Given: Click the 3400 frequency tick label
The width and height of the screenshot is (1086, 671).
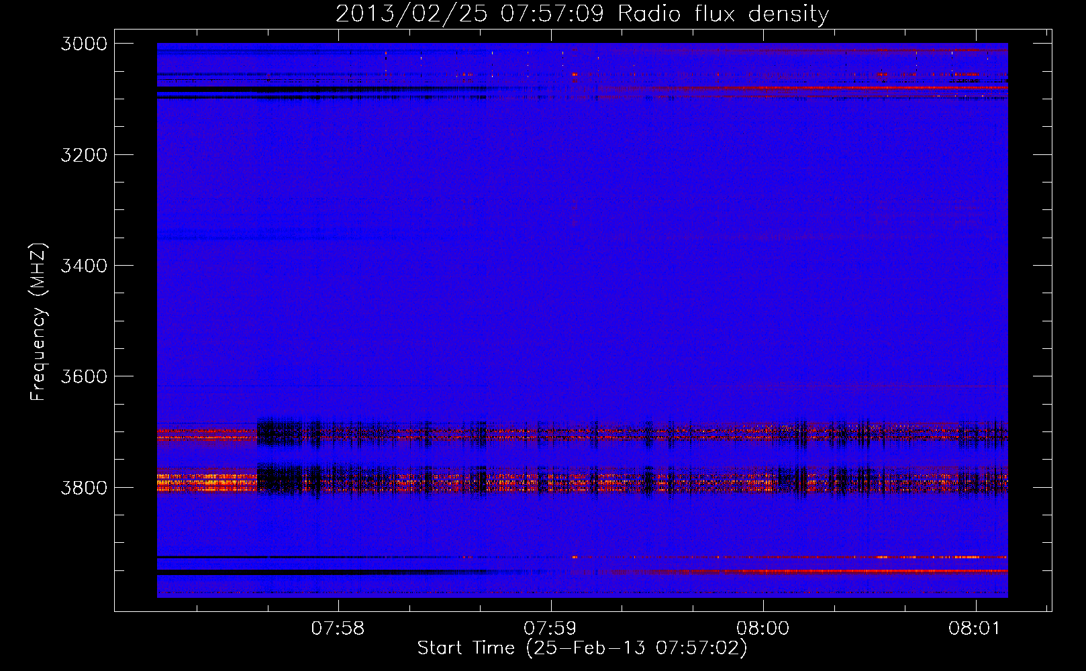Looking at the screenshot, I should 84,266.
